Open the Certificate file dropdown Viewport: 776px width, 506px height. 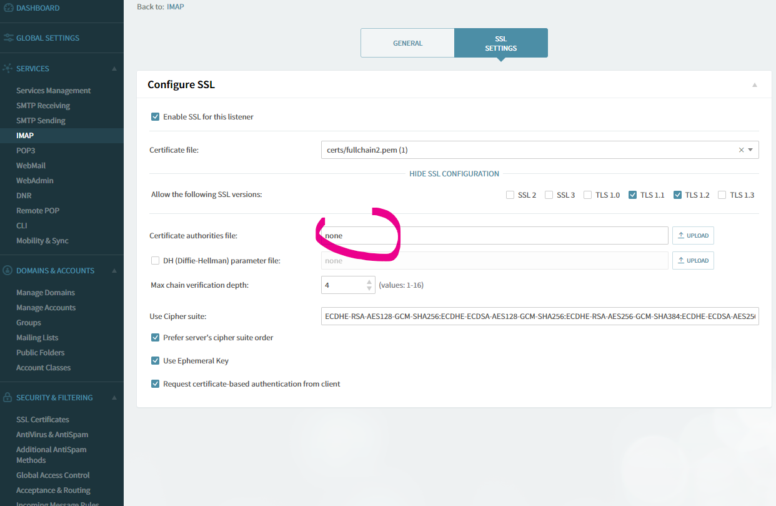click(750, 150)
